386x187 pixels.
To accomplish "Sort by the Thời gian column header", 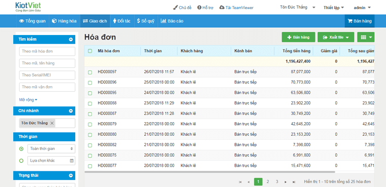I will click(x=153, y=51).
